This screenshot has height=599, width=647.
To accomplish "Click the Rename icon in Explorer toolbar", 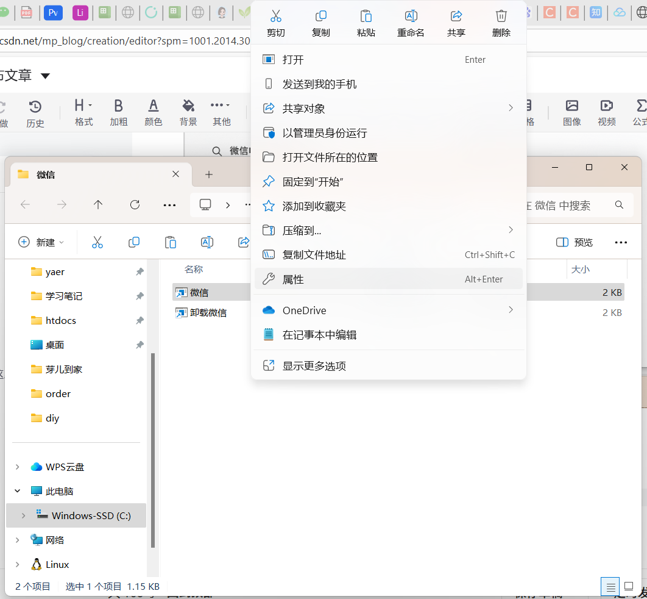I will (x=207, y=243).
